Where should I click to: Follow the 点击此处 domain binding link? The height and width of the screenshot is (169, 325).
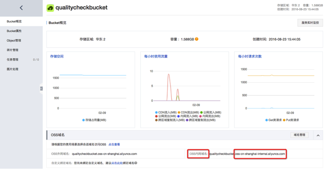pos(117,163)
